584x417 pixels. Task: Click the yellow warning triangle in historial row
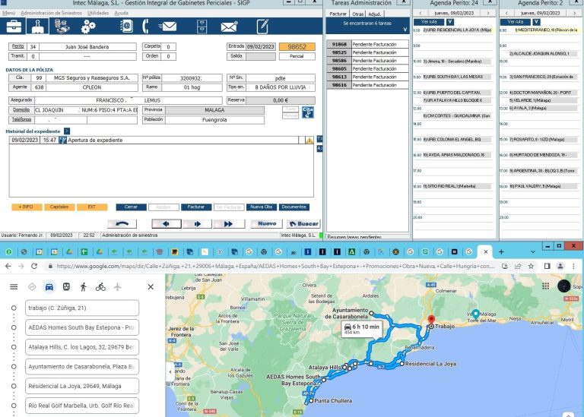[309, 141]
